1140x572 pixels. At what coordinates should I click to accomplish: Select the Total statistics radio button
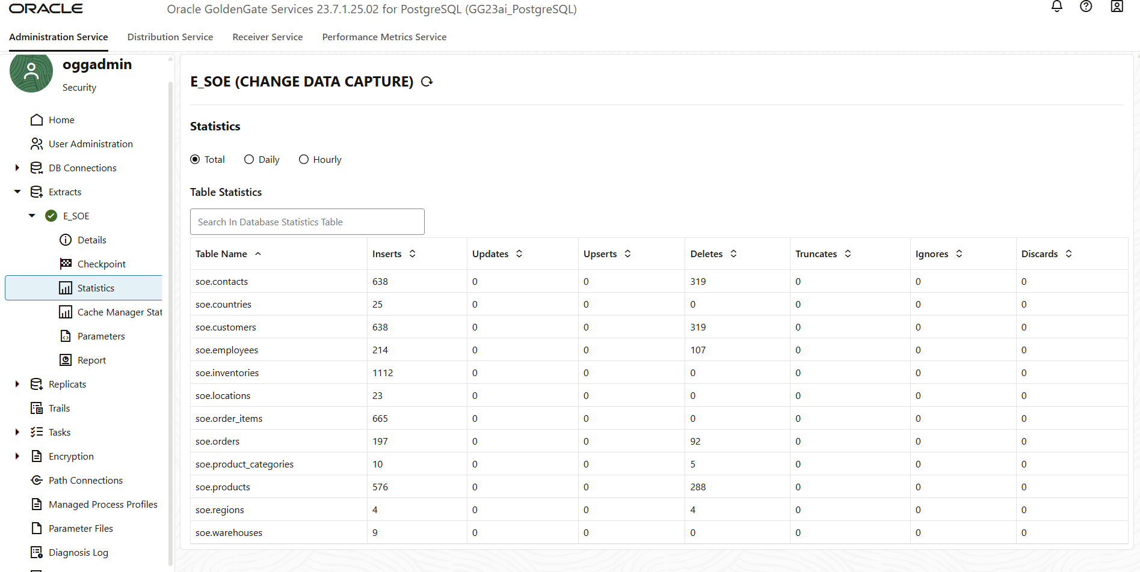195,160
